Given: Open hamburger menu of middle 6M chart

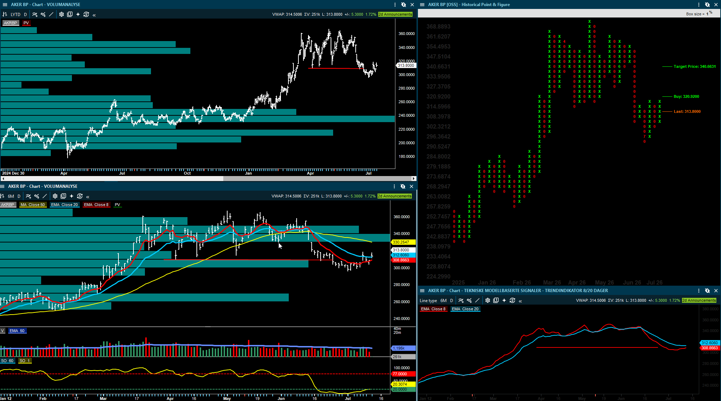Looking at the screenshot, I should [x=2, y=186].
